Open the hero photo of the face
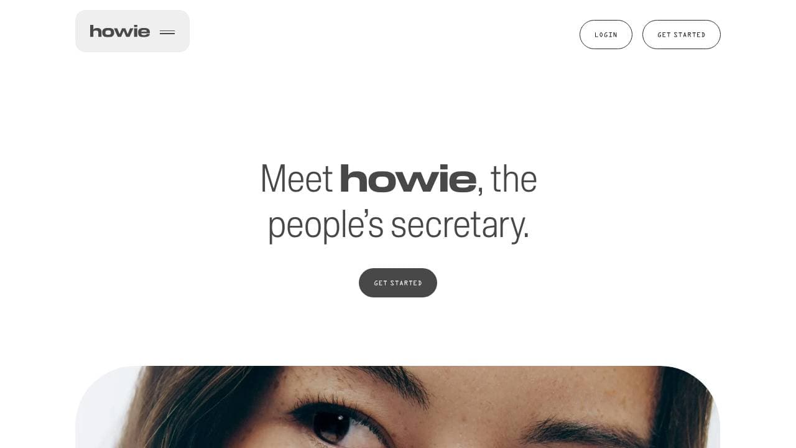This screenshot has height=448, width=796. [x=398, y=407]
